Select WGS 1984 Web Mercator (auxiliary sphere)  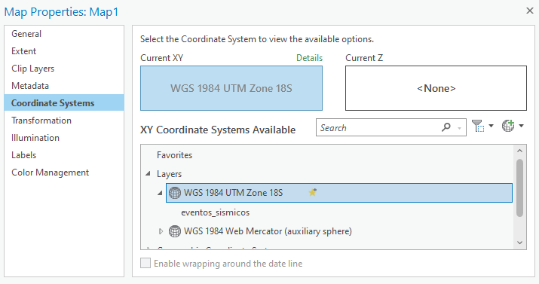pyautogui.click(x=268, y=231)
